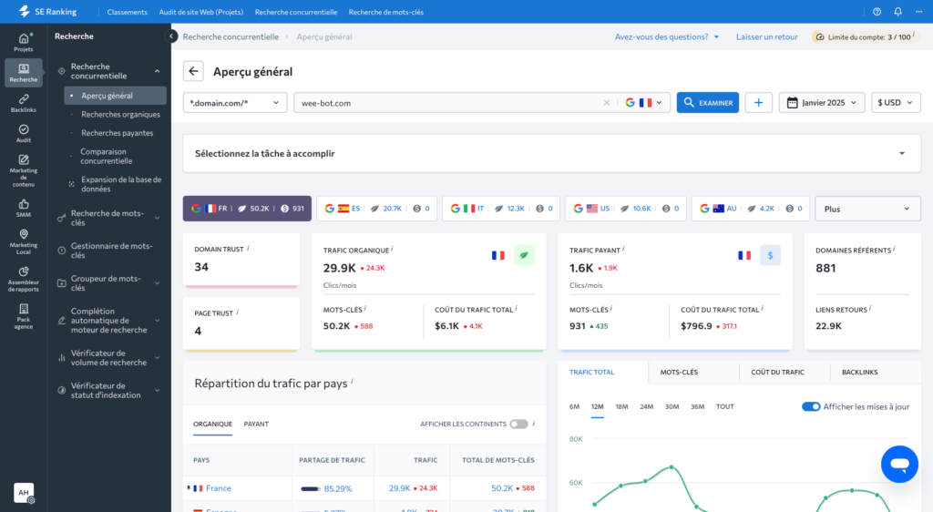Viewport: 933px width, 512px height.
Task: Open Assembleur de rapports sidebar icon
Action: coord(23,279)
